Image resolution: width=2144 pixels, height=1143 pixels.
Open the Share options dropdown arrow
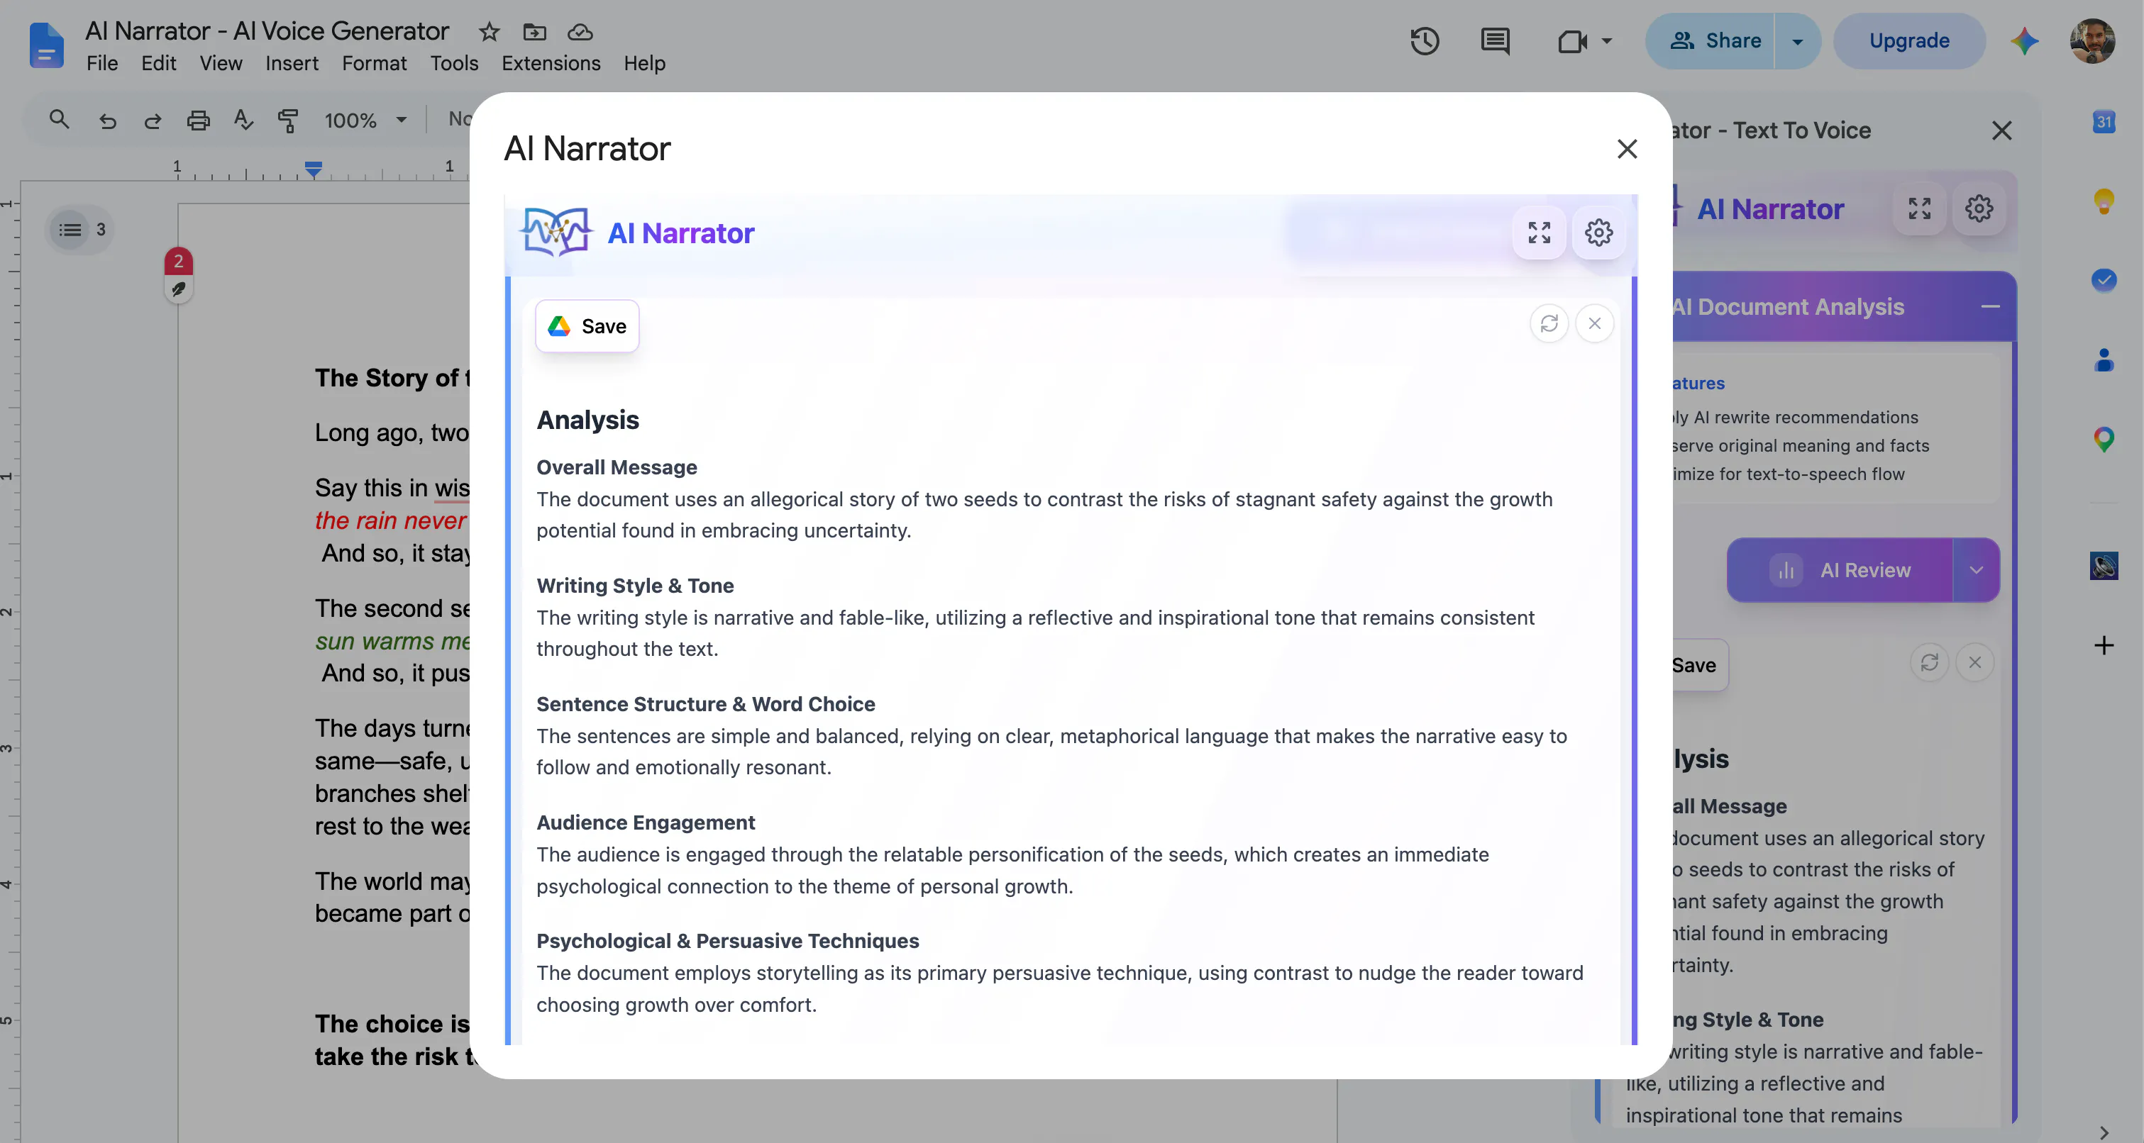[x=1798, y=40]
